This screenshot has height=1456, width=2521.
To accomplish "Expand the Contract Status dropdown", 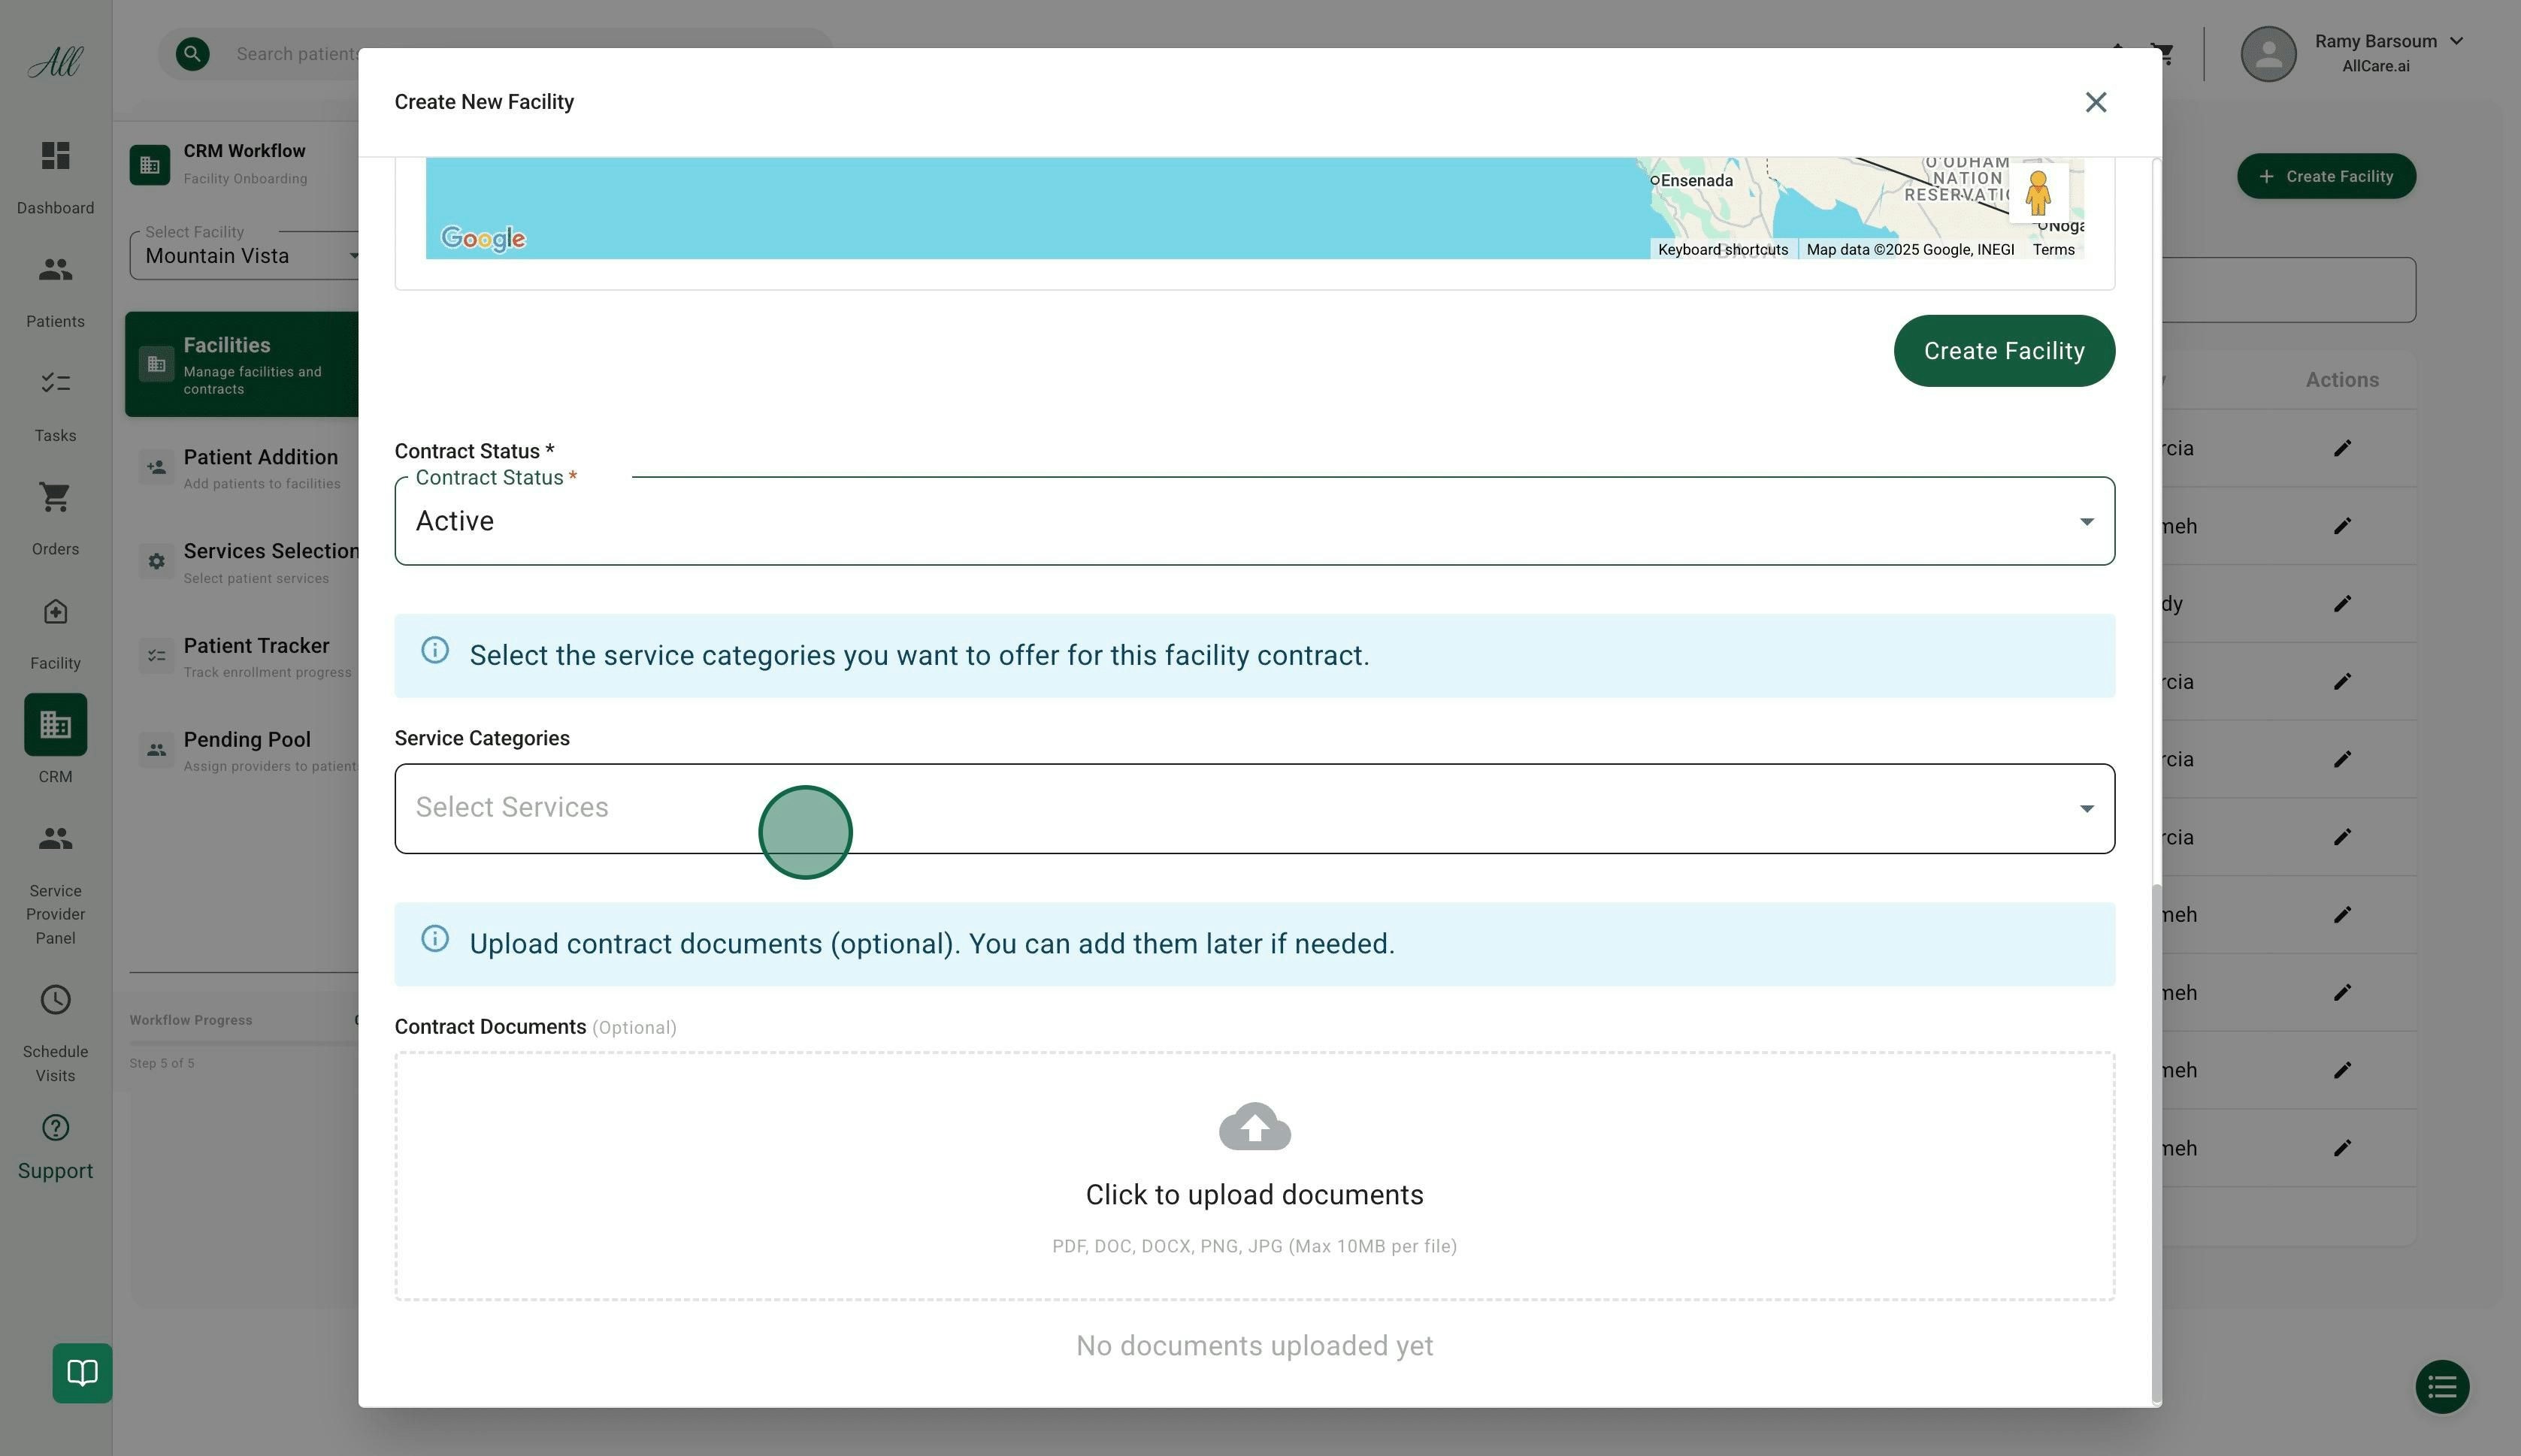I will tap(1254, 521).
